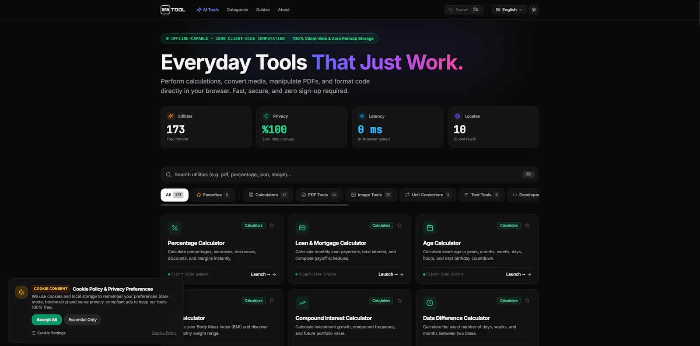Open AI Tools from the navbar
This screenshot has height=346, width=700.
208,10
